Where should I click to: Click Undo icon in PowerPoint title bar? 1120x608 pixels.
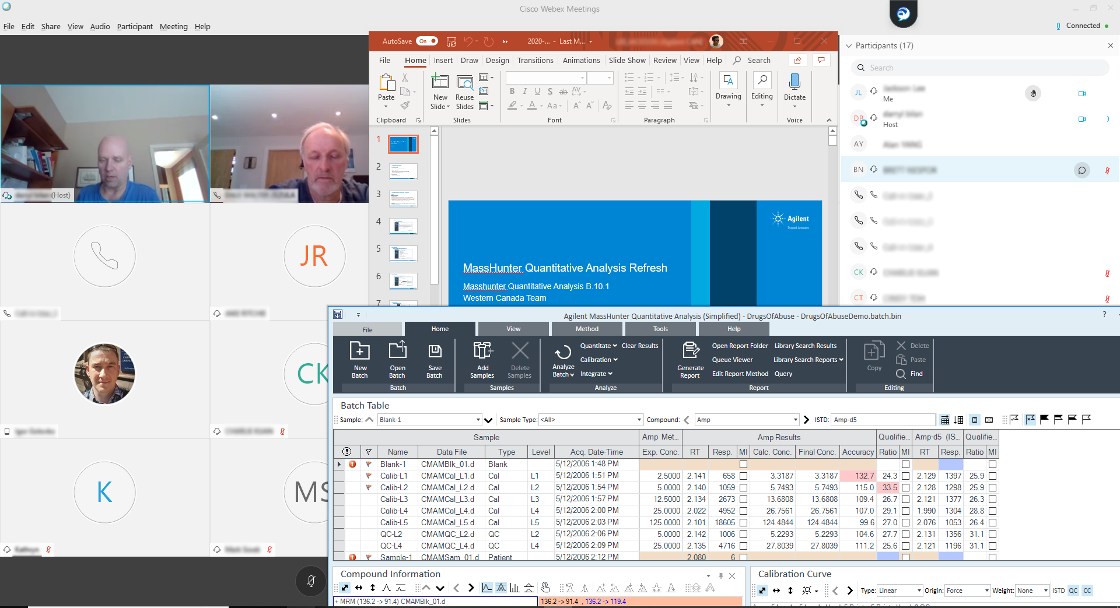click(x=468, y=41)
